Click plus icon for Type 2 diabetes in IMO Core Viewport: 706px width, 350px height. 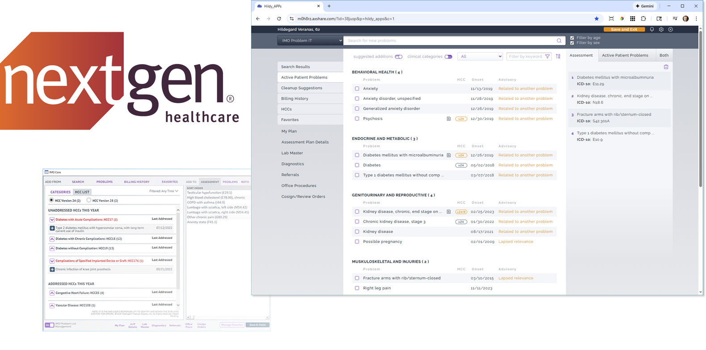click(52, 228)
